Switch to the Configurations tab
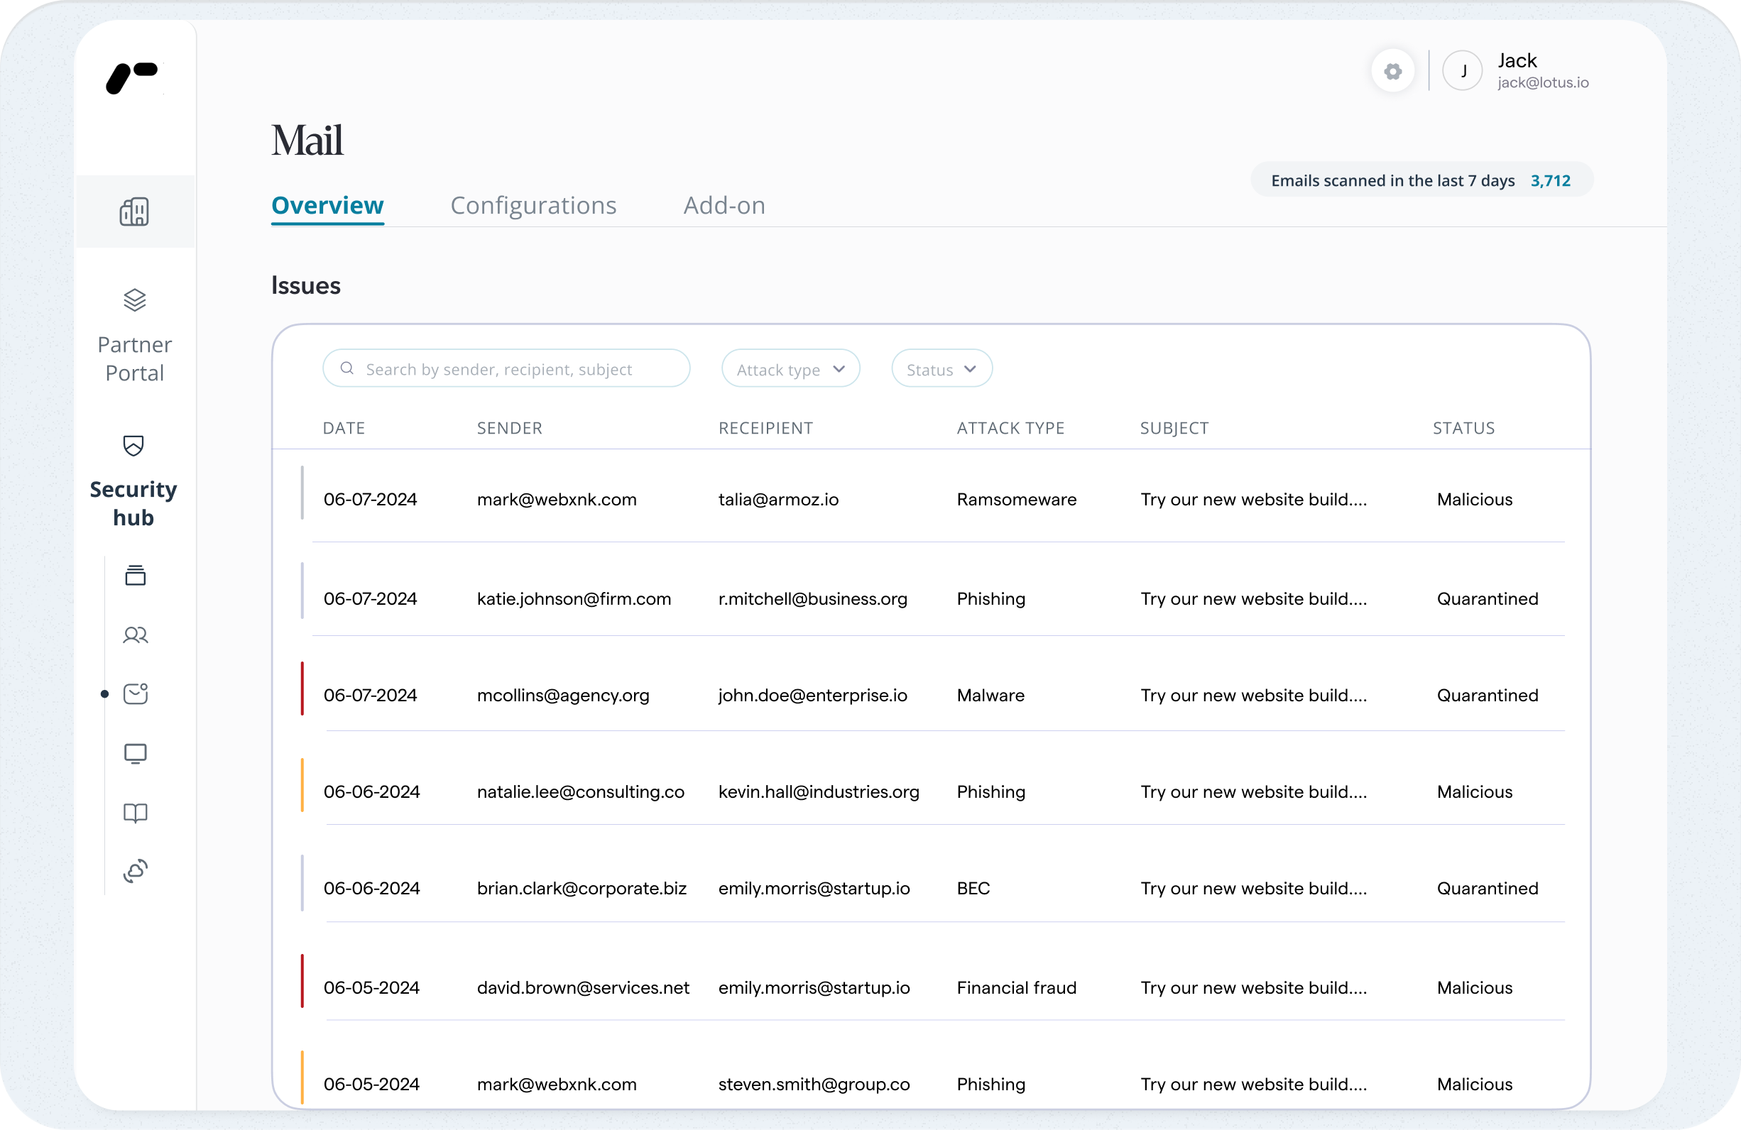This screenshot has width=1741, height=1130. point(533,206)
